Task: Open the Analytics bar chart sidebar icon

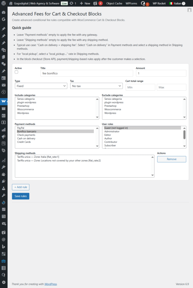Action: (x=4, y=130)
